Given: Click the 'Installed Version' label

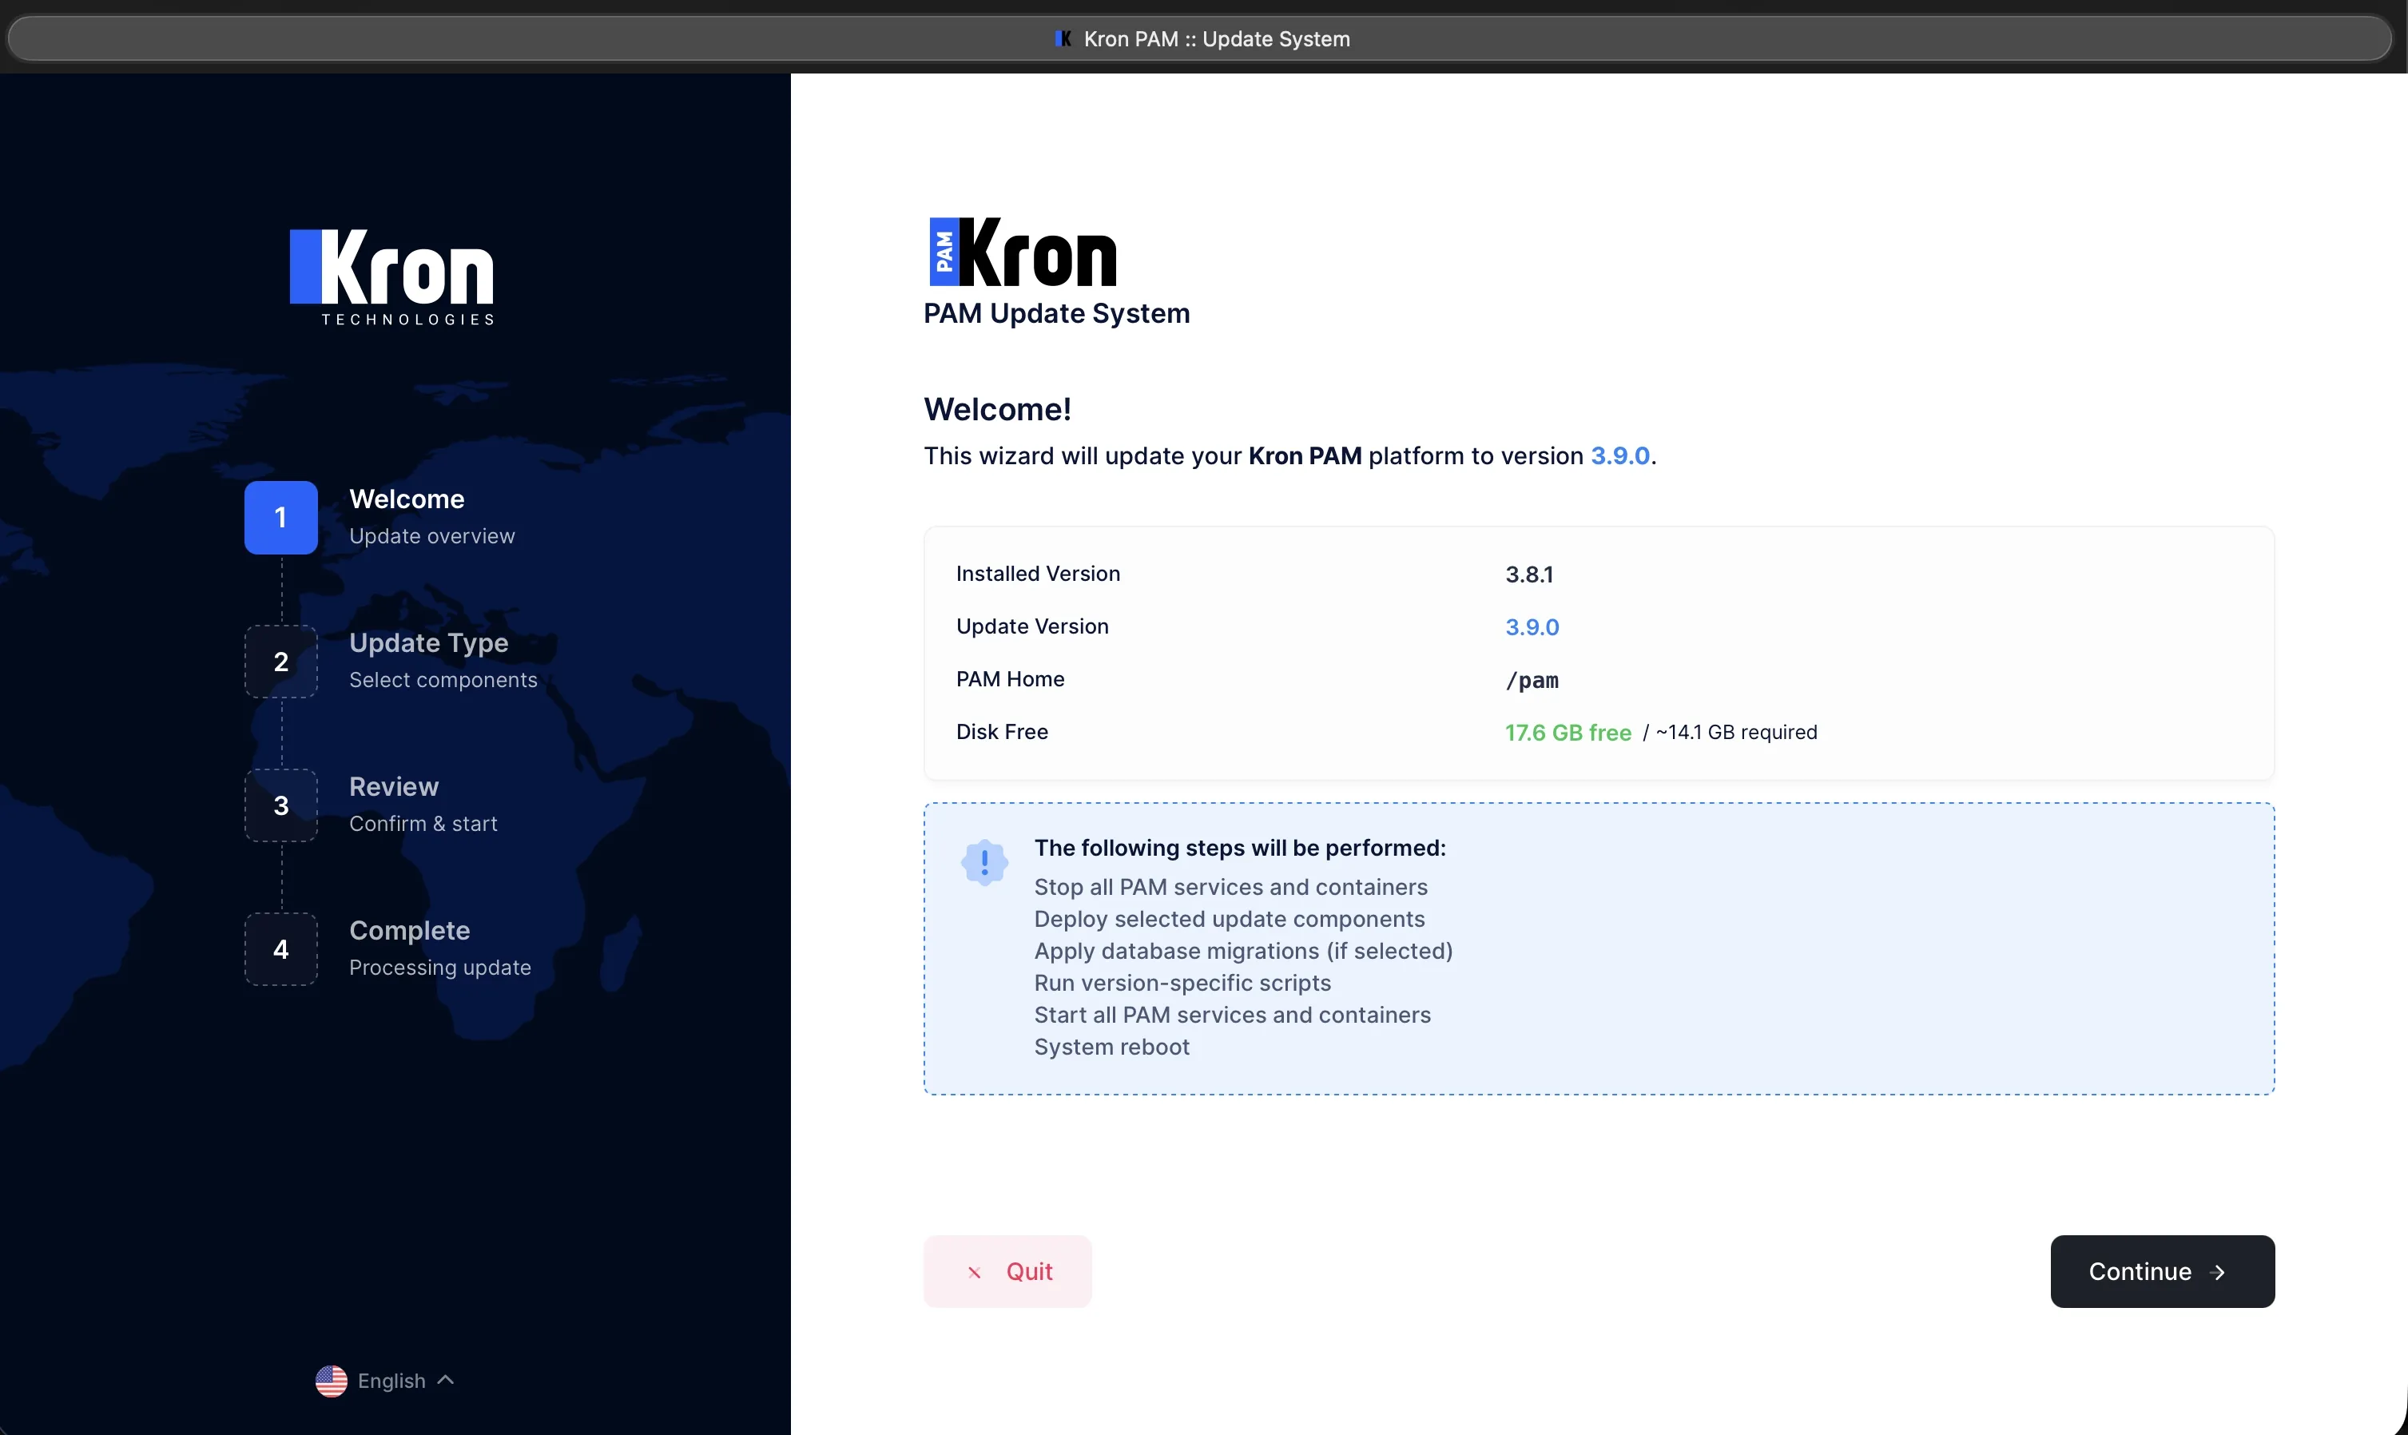Looking at the screenshot, I should click(1038, 574).
